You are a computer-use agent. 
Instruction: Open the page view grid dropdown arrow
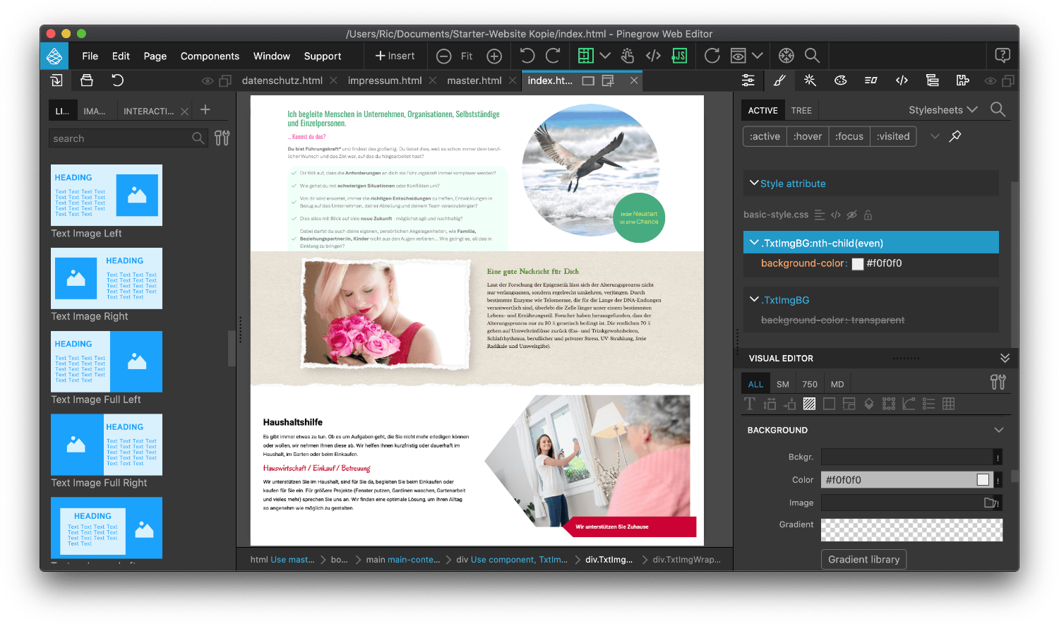point(605,55)
